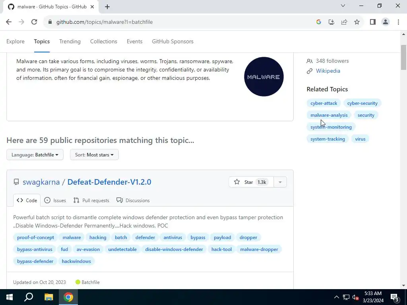Image resolution: width=407 pixels, height=305 pixels.
Task: Select the Topics tab
Action: pyautogui.click(x=42, y=41)
